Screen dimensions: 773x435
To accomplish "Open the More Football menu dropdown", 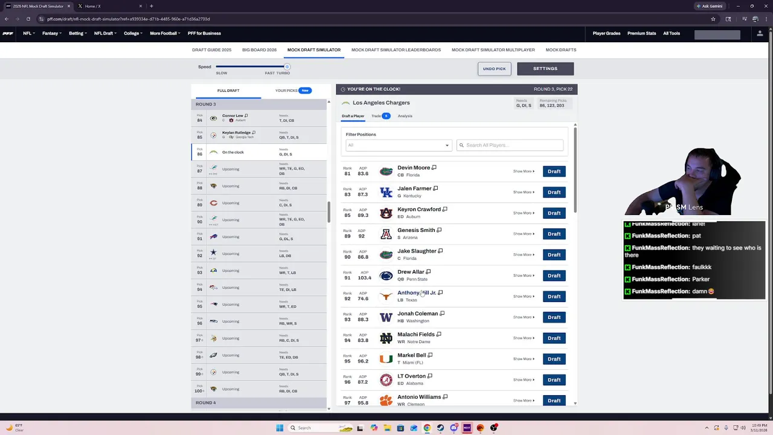I will click(x=165, y=33).
